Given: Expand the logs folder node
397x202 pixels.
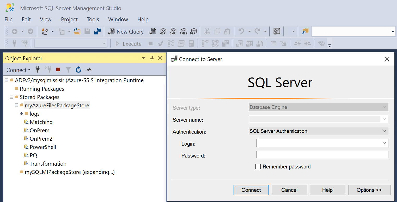Looking at the screenshot, I should 21,114.
